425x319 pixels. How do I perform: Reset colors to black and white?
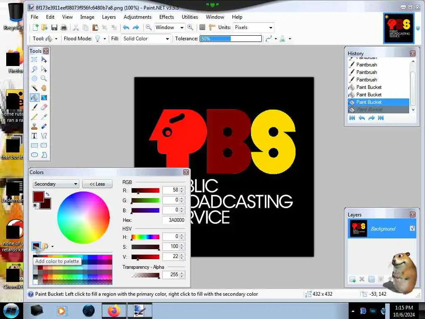(35, 206)
